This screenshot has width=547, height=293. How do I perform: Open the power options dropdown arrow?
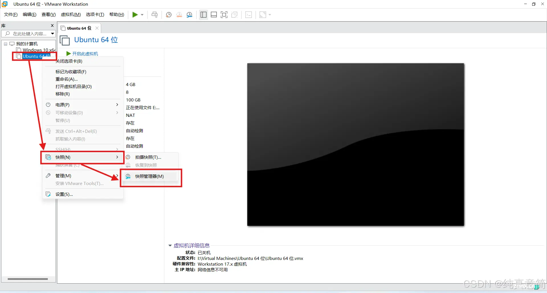(x=142, y=15)
